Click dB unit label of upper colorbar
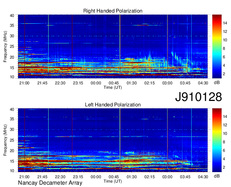The image size is (231, 187). click(x=217, y=83)
